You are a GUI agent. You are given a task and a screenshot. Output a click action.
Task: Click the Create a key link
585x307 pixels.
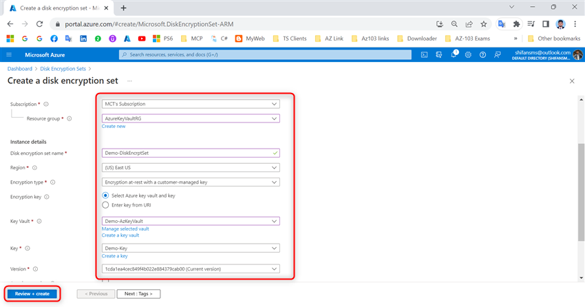pos(114,256)
